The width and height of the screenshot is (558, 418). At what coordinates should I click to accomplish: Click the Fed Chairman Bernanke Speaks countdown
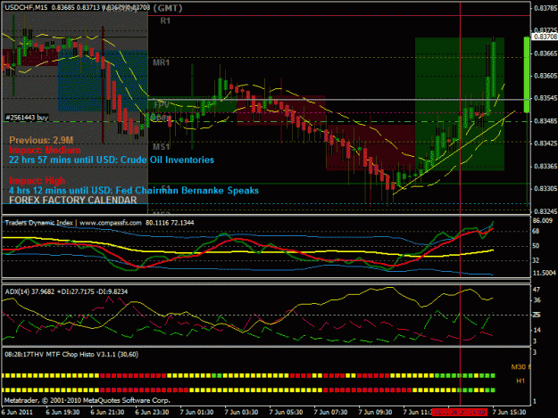click(x=134, y=191)
